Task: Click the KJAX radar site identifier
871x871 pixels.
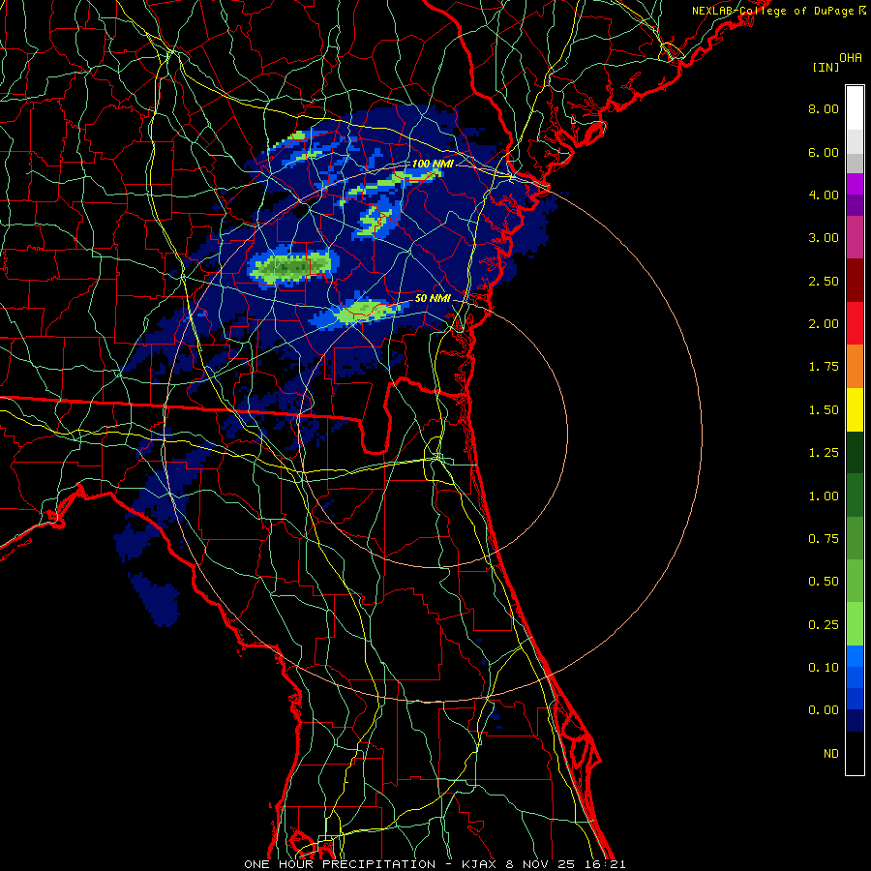Action: click(x=480, y=864)
